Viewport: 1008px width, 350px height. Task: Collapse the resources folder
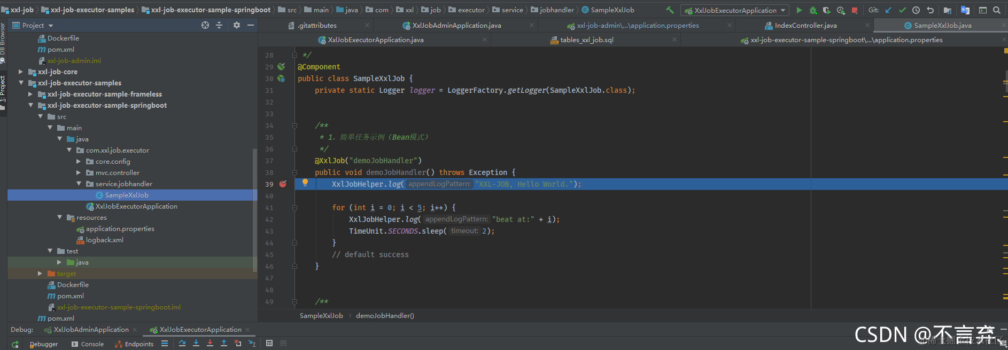pos(59,217)
